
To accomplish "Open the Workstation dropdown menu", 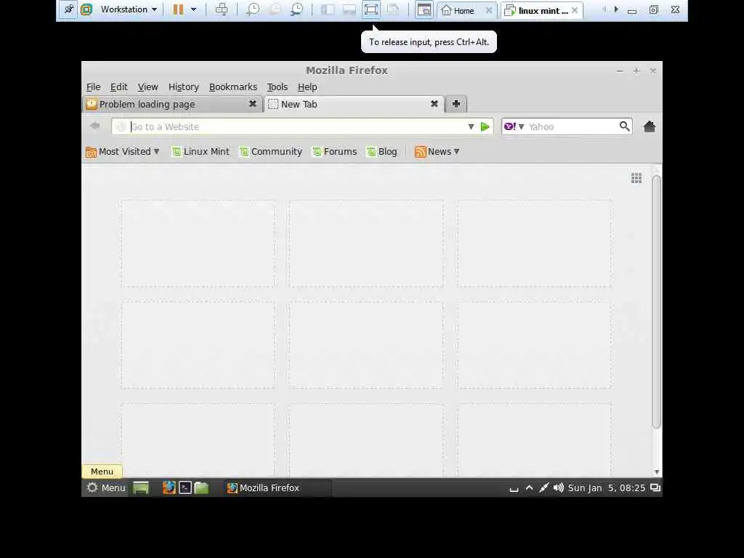I will tap(129, 9).
